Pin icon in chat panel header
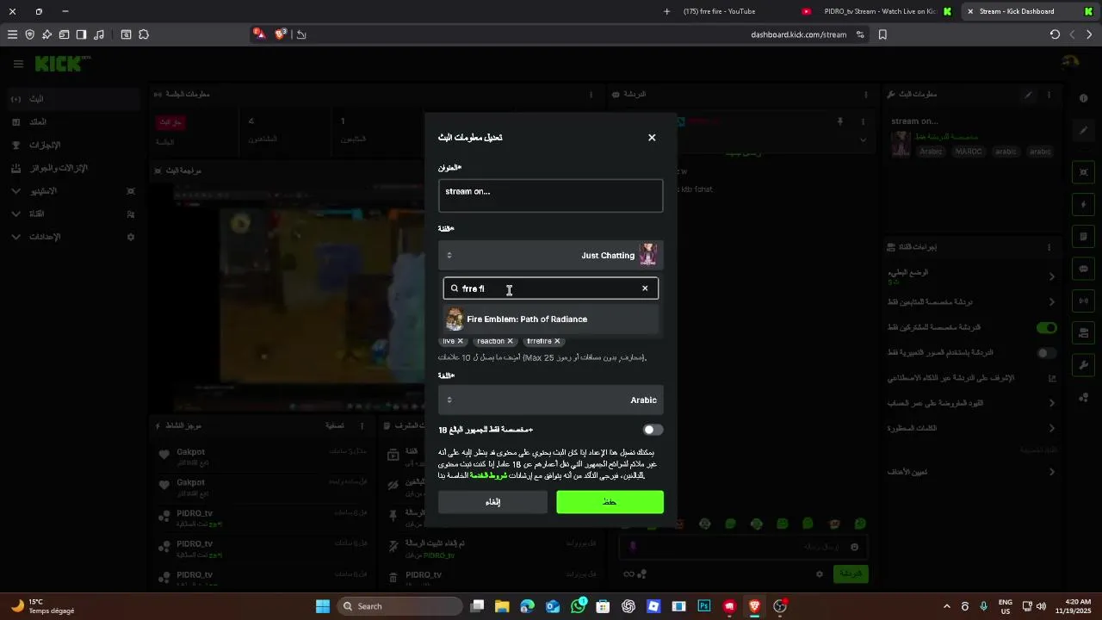Image resolution: width=1102 pixels, height=620 pixels. click(839, 122)
